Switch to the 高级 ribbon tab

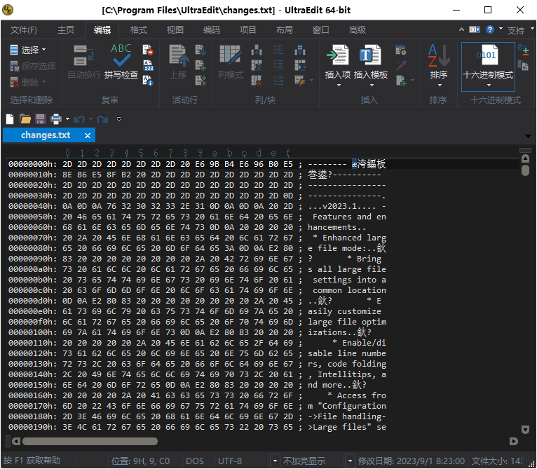358,30
